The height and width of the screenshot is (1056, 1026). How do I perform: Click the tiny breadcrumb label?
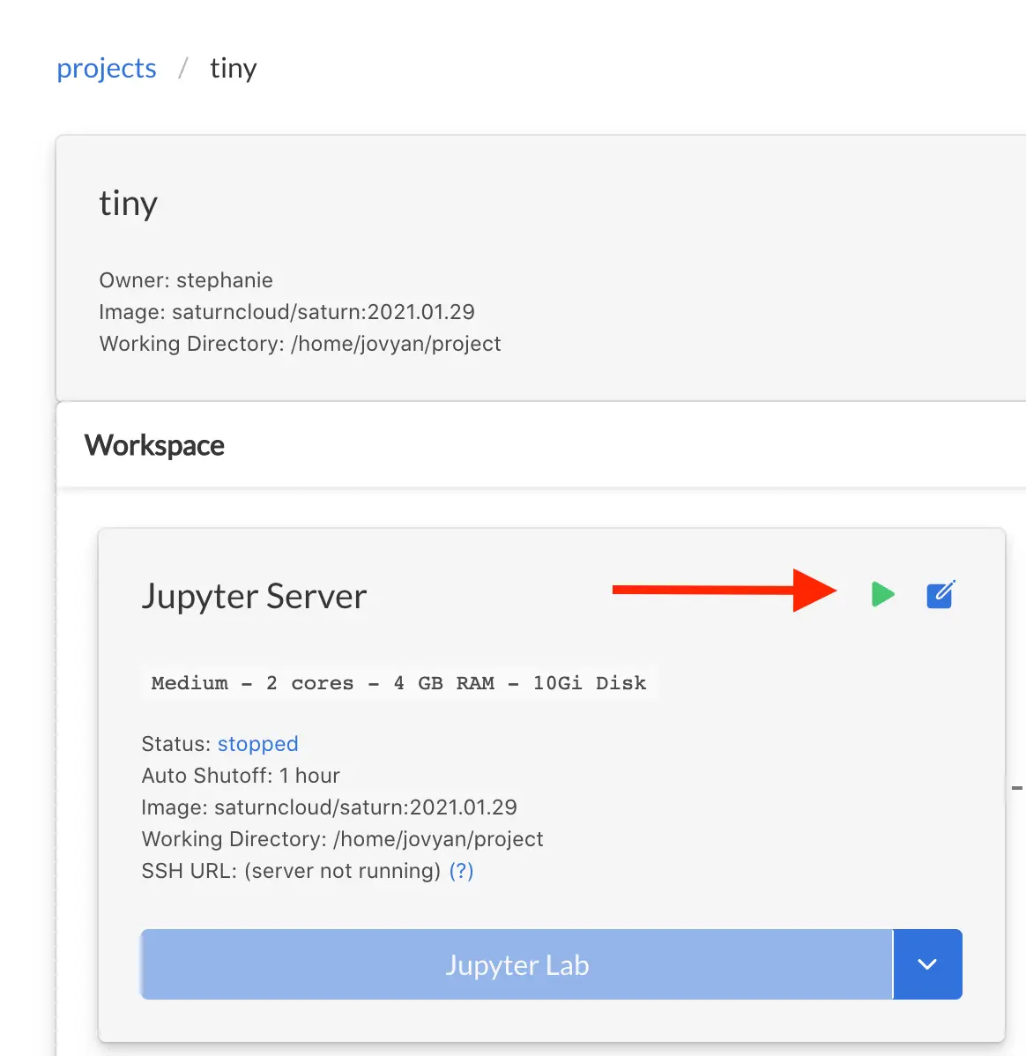(233, 68)
